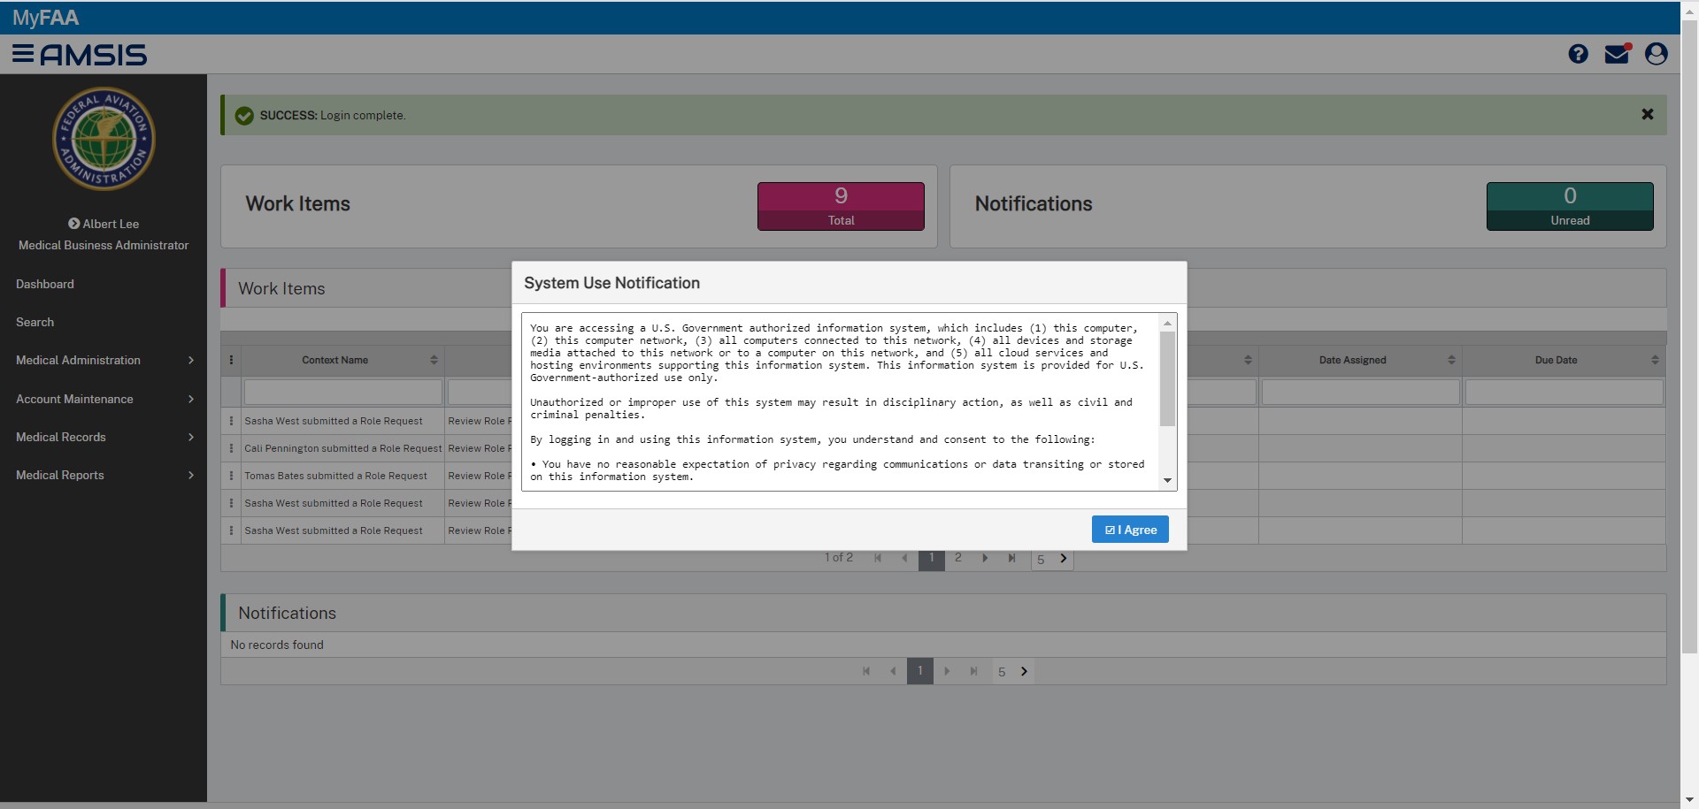Dismiss the login success banner

(1648, 114)
